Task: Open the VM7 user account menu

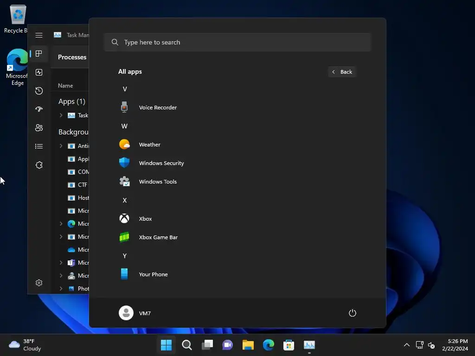Action: 135,313
